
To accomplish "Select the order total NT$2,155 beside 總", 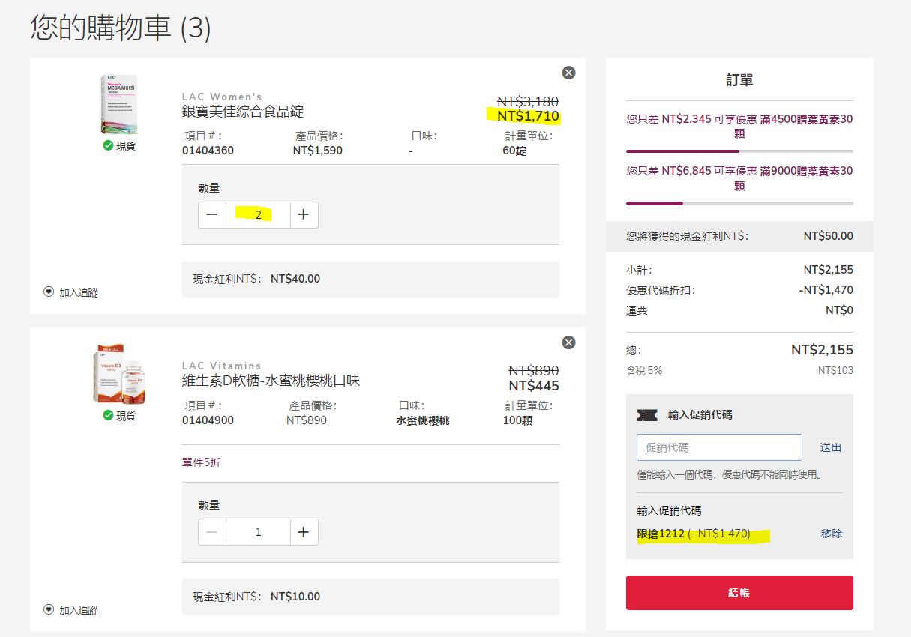I will (822, 350).
